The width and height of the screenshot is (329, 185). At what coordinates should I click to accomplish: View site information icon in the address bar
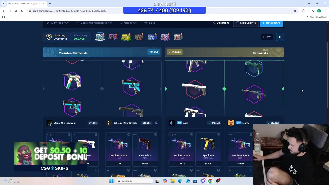tap(30, 11)
